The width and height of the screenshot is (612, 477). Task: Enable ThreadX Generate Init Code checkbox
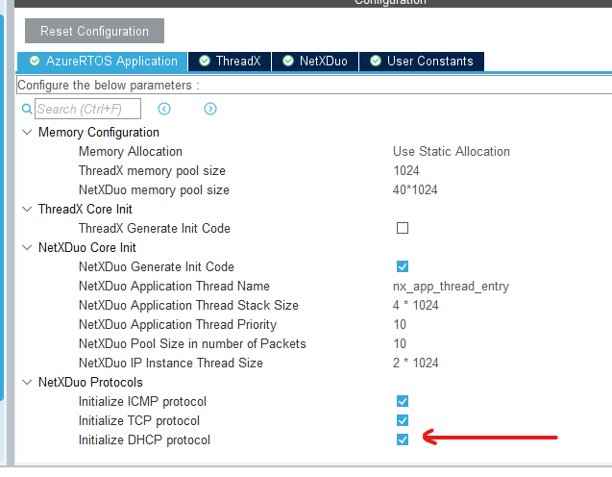pyautogui.click(x=403, y=228)
